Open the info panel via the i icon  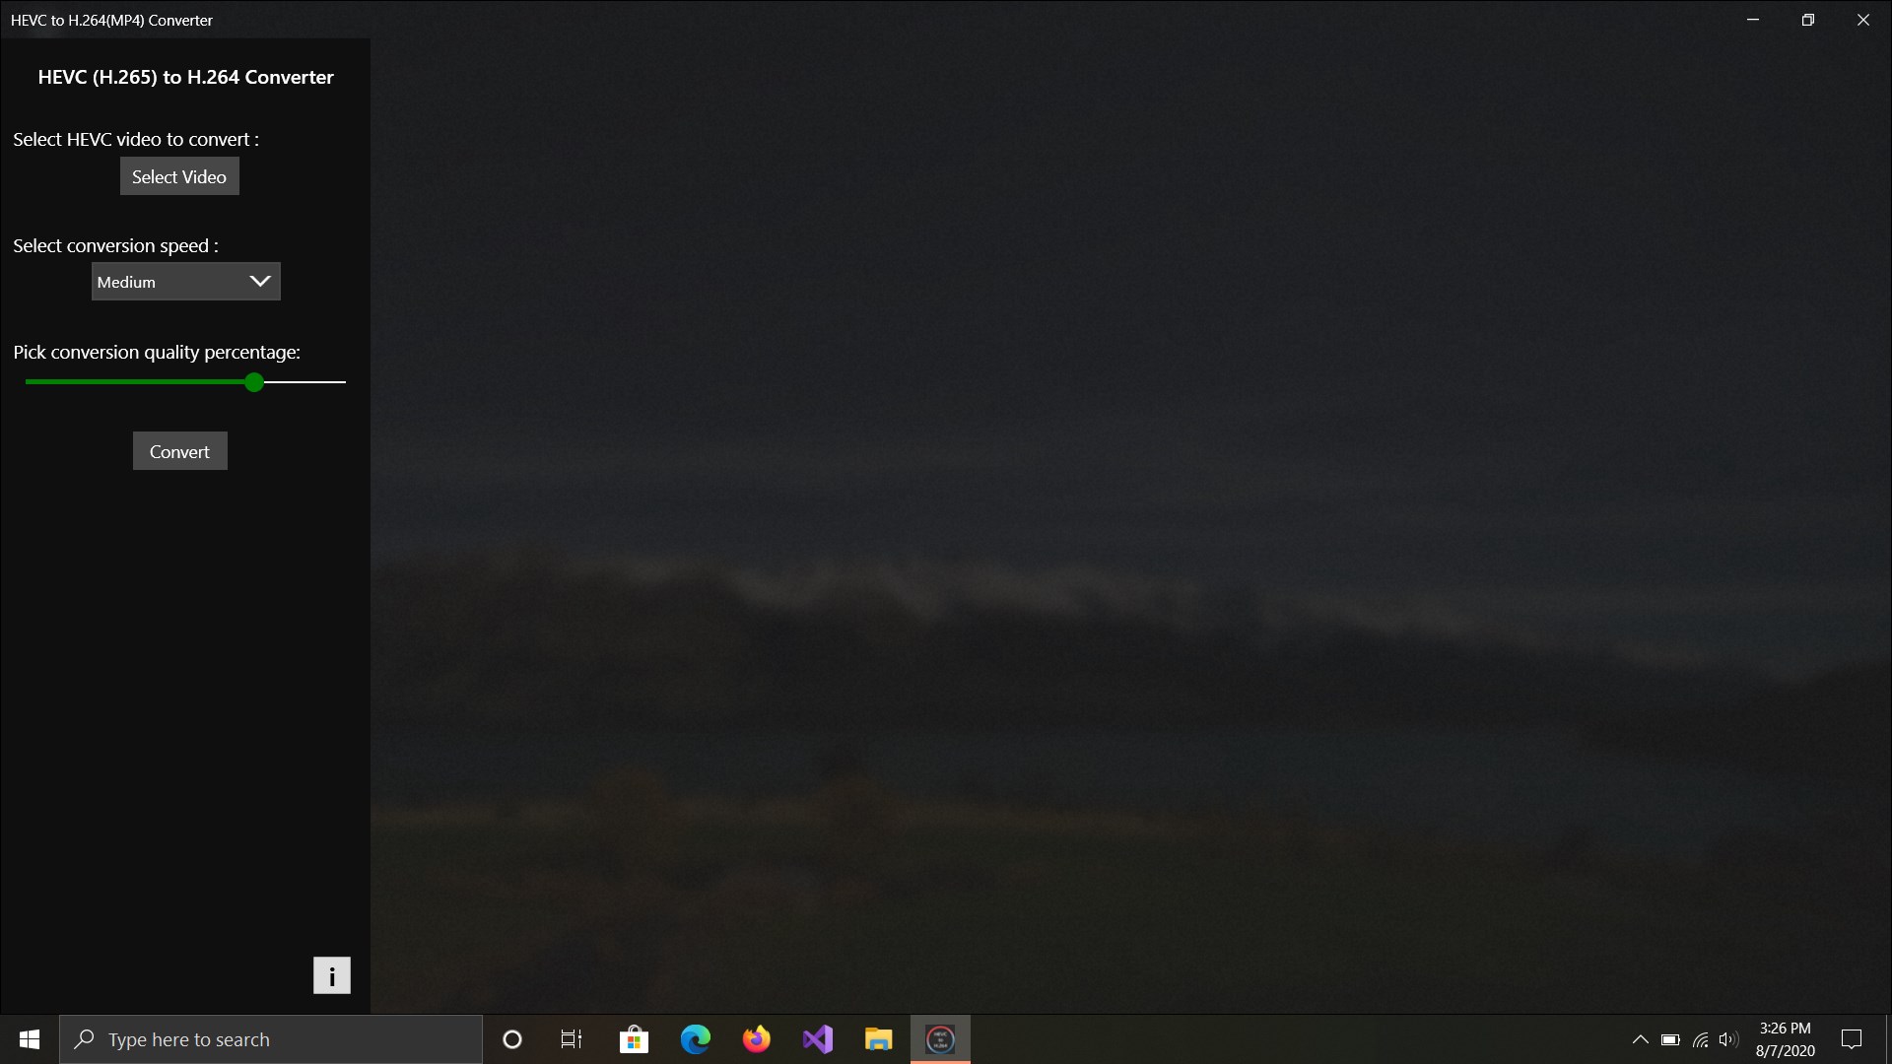click(x=331, y=975)
